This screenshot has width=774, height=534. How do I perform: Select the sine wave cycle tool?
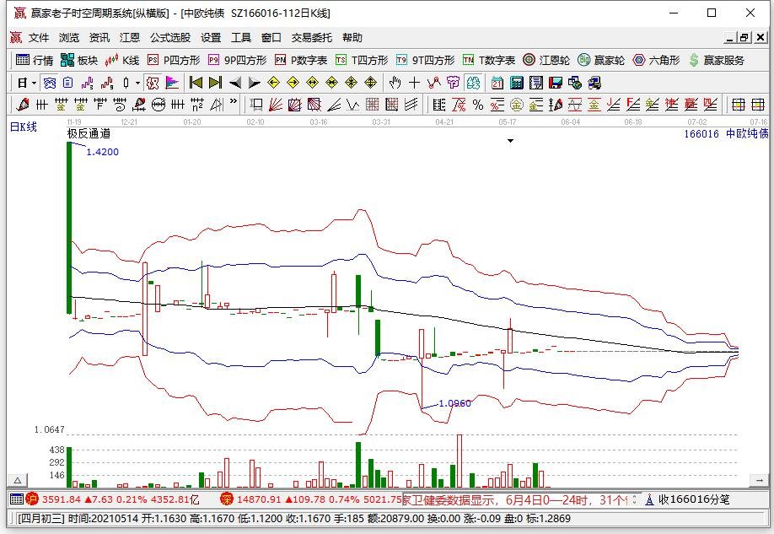pos(574,105)
